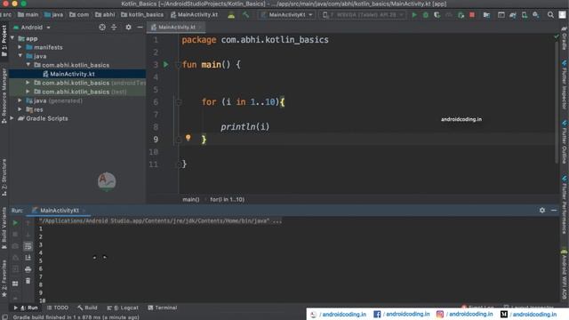Switch to MainActivity.kt editor tab

[176, 28]
